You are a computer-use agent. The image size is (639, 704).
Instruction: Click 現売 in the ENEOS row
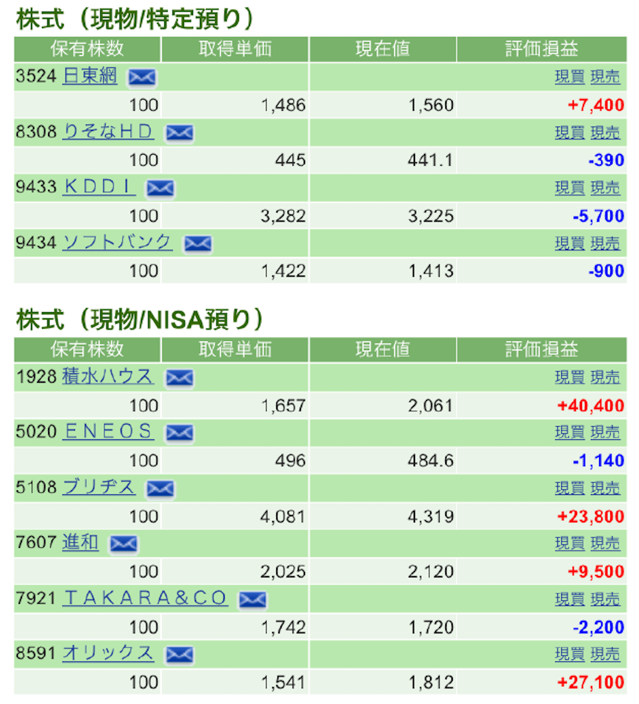tap(605, 433)
